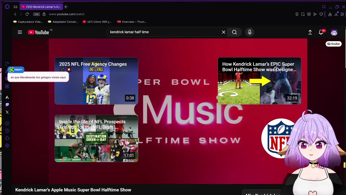Screen dimensions: 346x195
Task: Open 'Inside the life of NFL Prospects' video
Action: (x=97, y=138)
